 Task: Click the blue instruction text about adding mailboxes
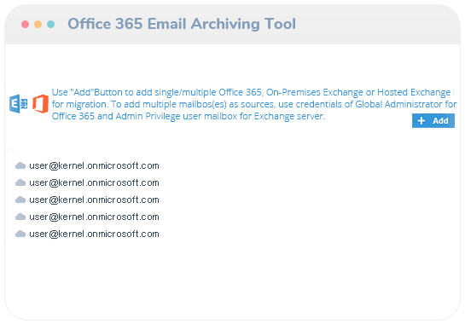[x=254, y=104]
